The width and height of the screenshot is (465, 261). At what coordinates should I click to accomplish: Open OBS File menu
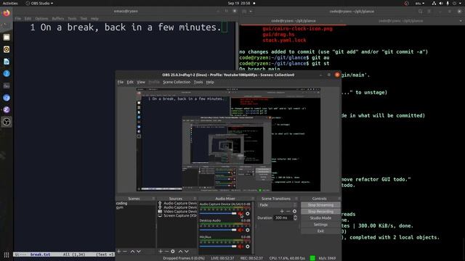pos(121,82)
